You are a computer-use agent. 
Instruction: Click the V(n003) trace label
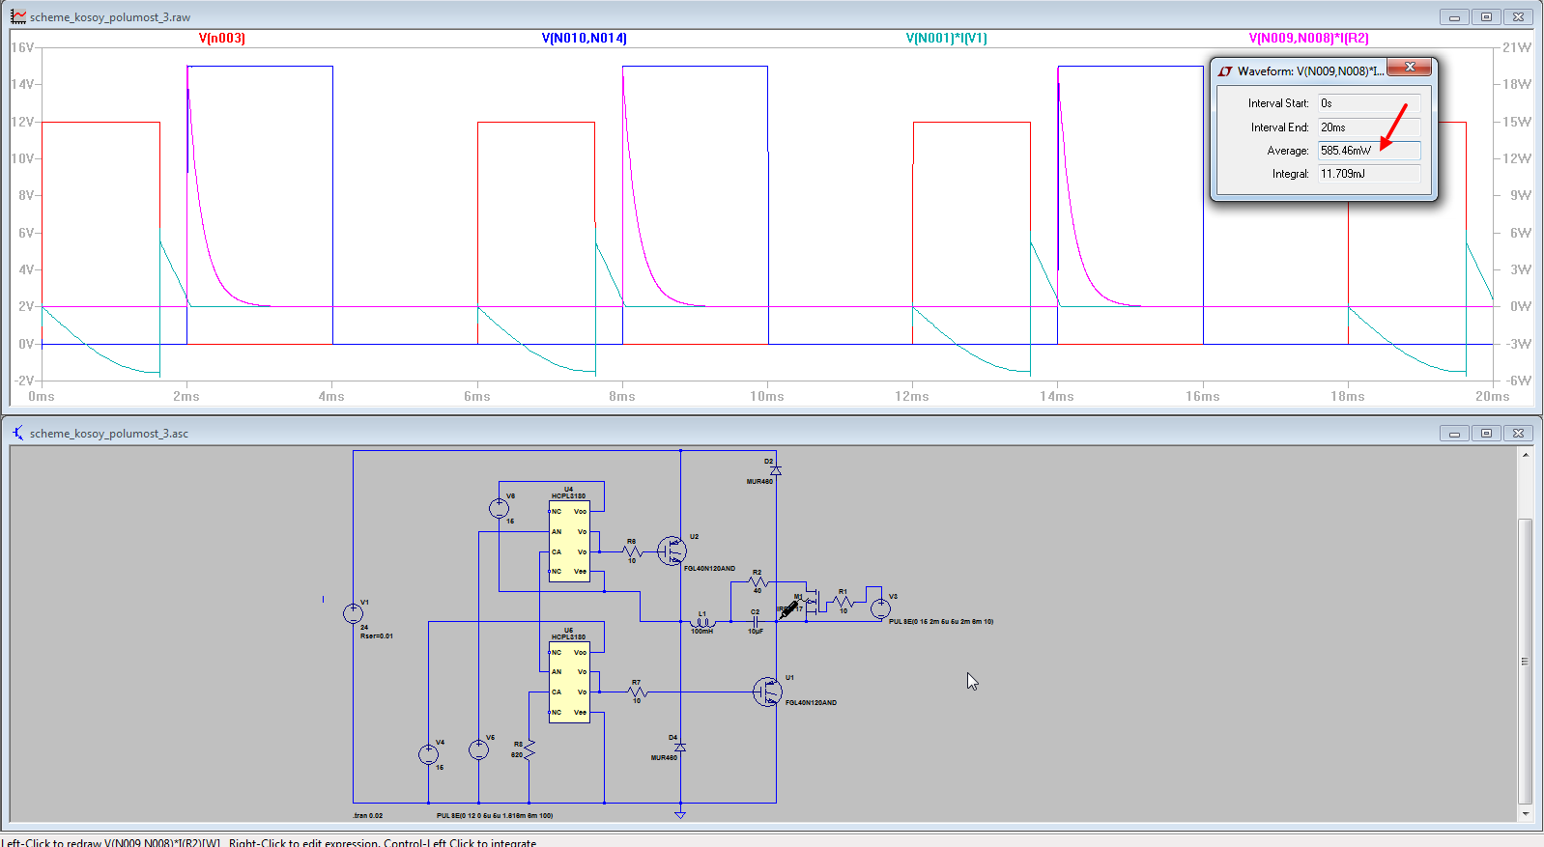click(x=222, y=39)
